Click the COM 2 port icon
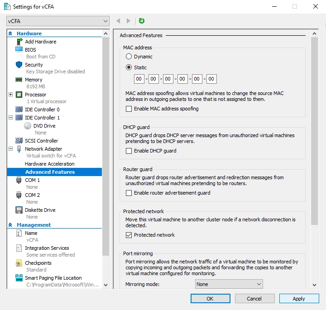Image resolution: width=326 pixels, height=310 pixels. coord(19,195)
